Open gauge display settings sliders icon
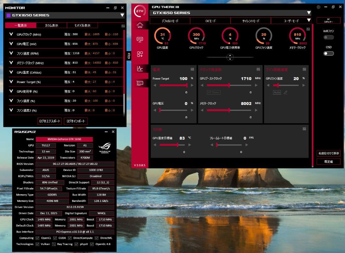This screenshot has width=345, height=253. pyautogui.click(x=308, y=29)
